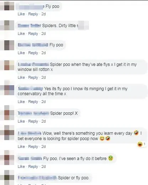Click avatar next to 'Wow, well there's something' comment
This screenshot has height=185, width=148.
point(9,133)
